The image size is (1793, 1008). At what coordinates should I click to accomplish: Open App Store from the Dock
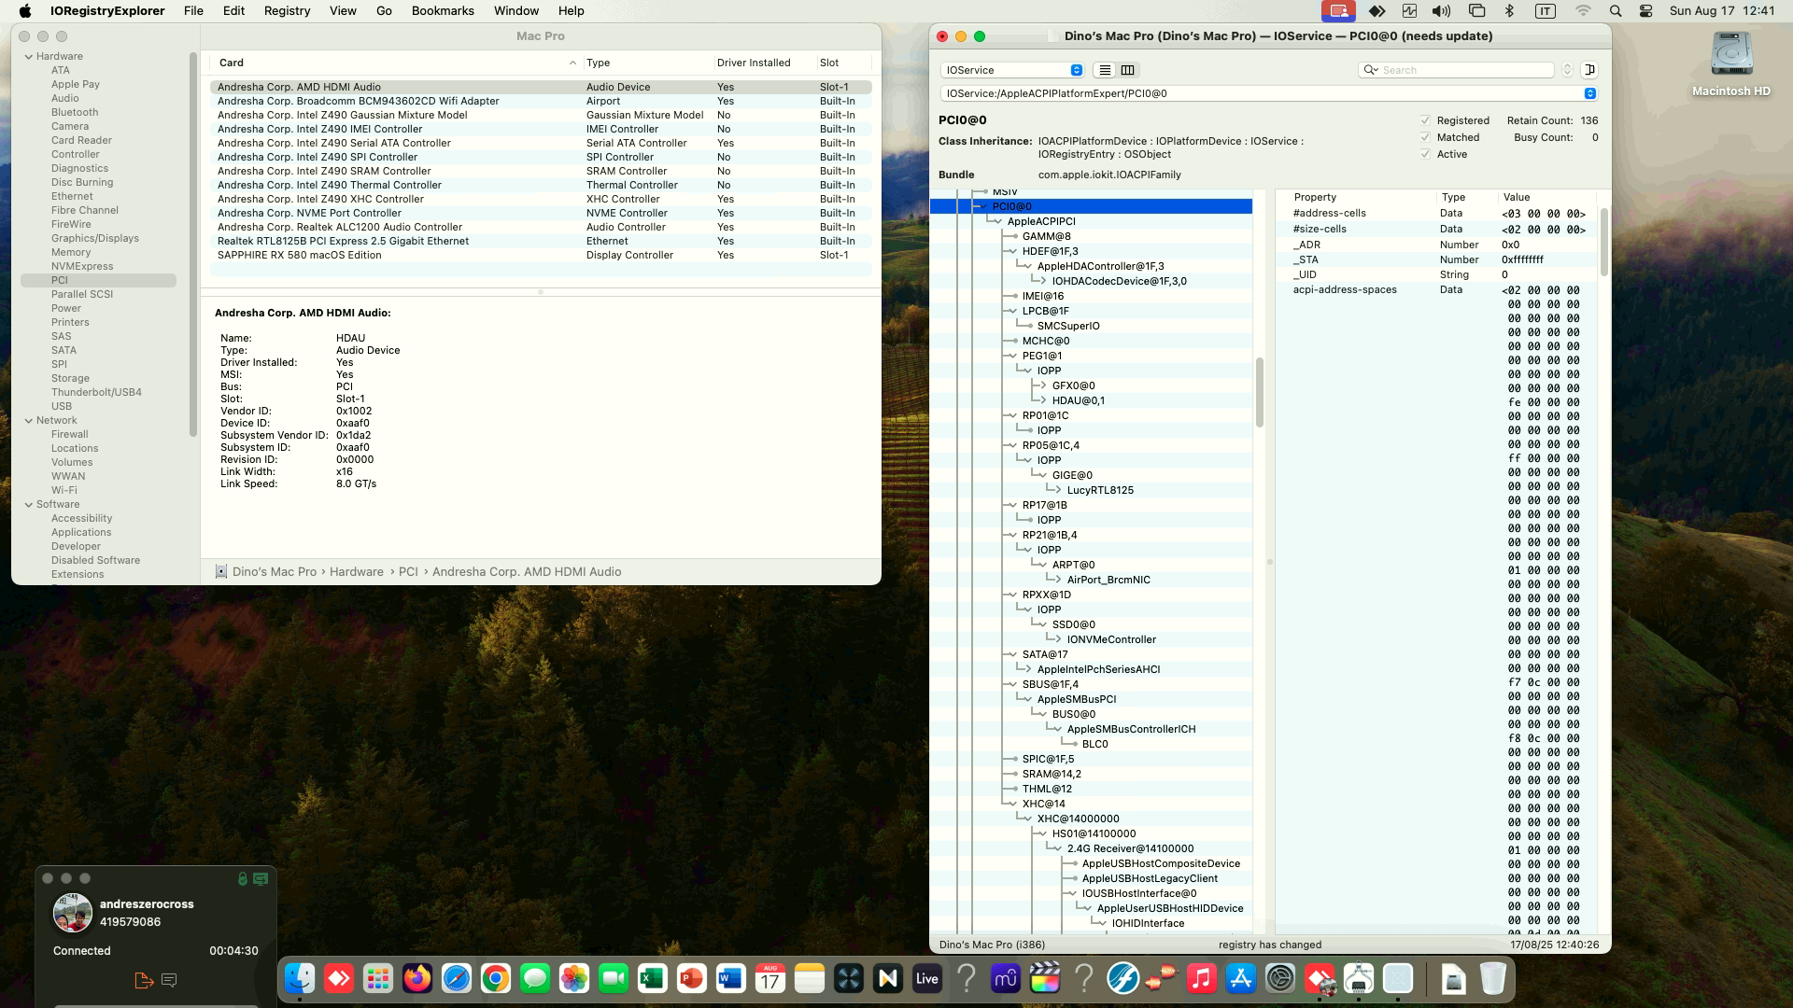[x=1241, y=978]
